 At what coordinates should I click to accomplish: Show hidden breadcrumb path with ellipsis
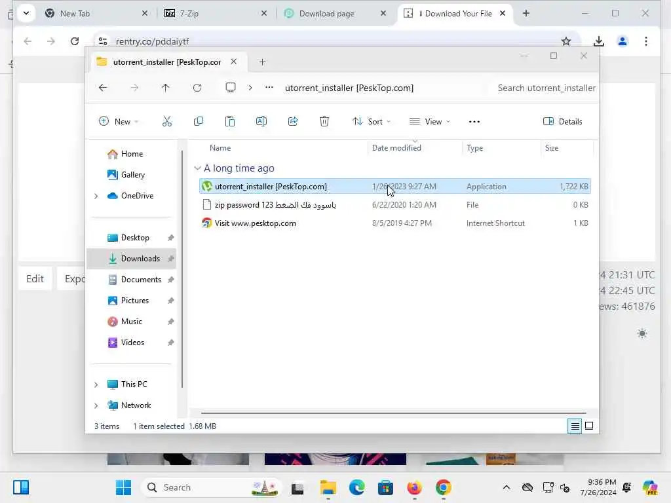point(269,88)
